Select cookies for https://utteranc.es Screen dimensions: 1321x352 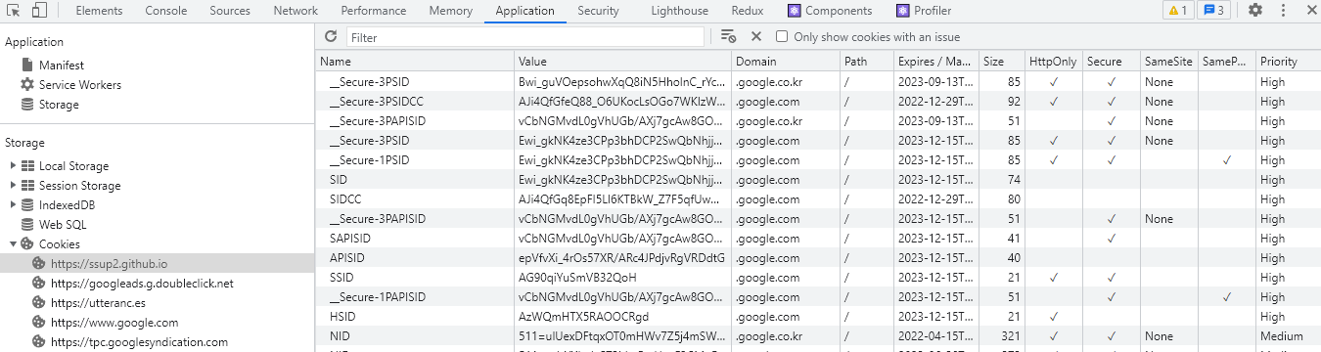pyautogui.click(x=97, y=303)
